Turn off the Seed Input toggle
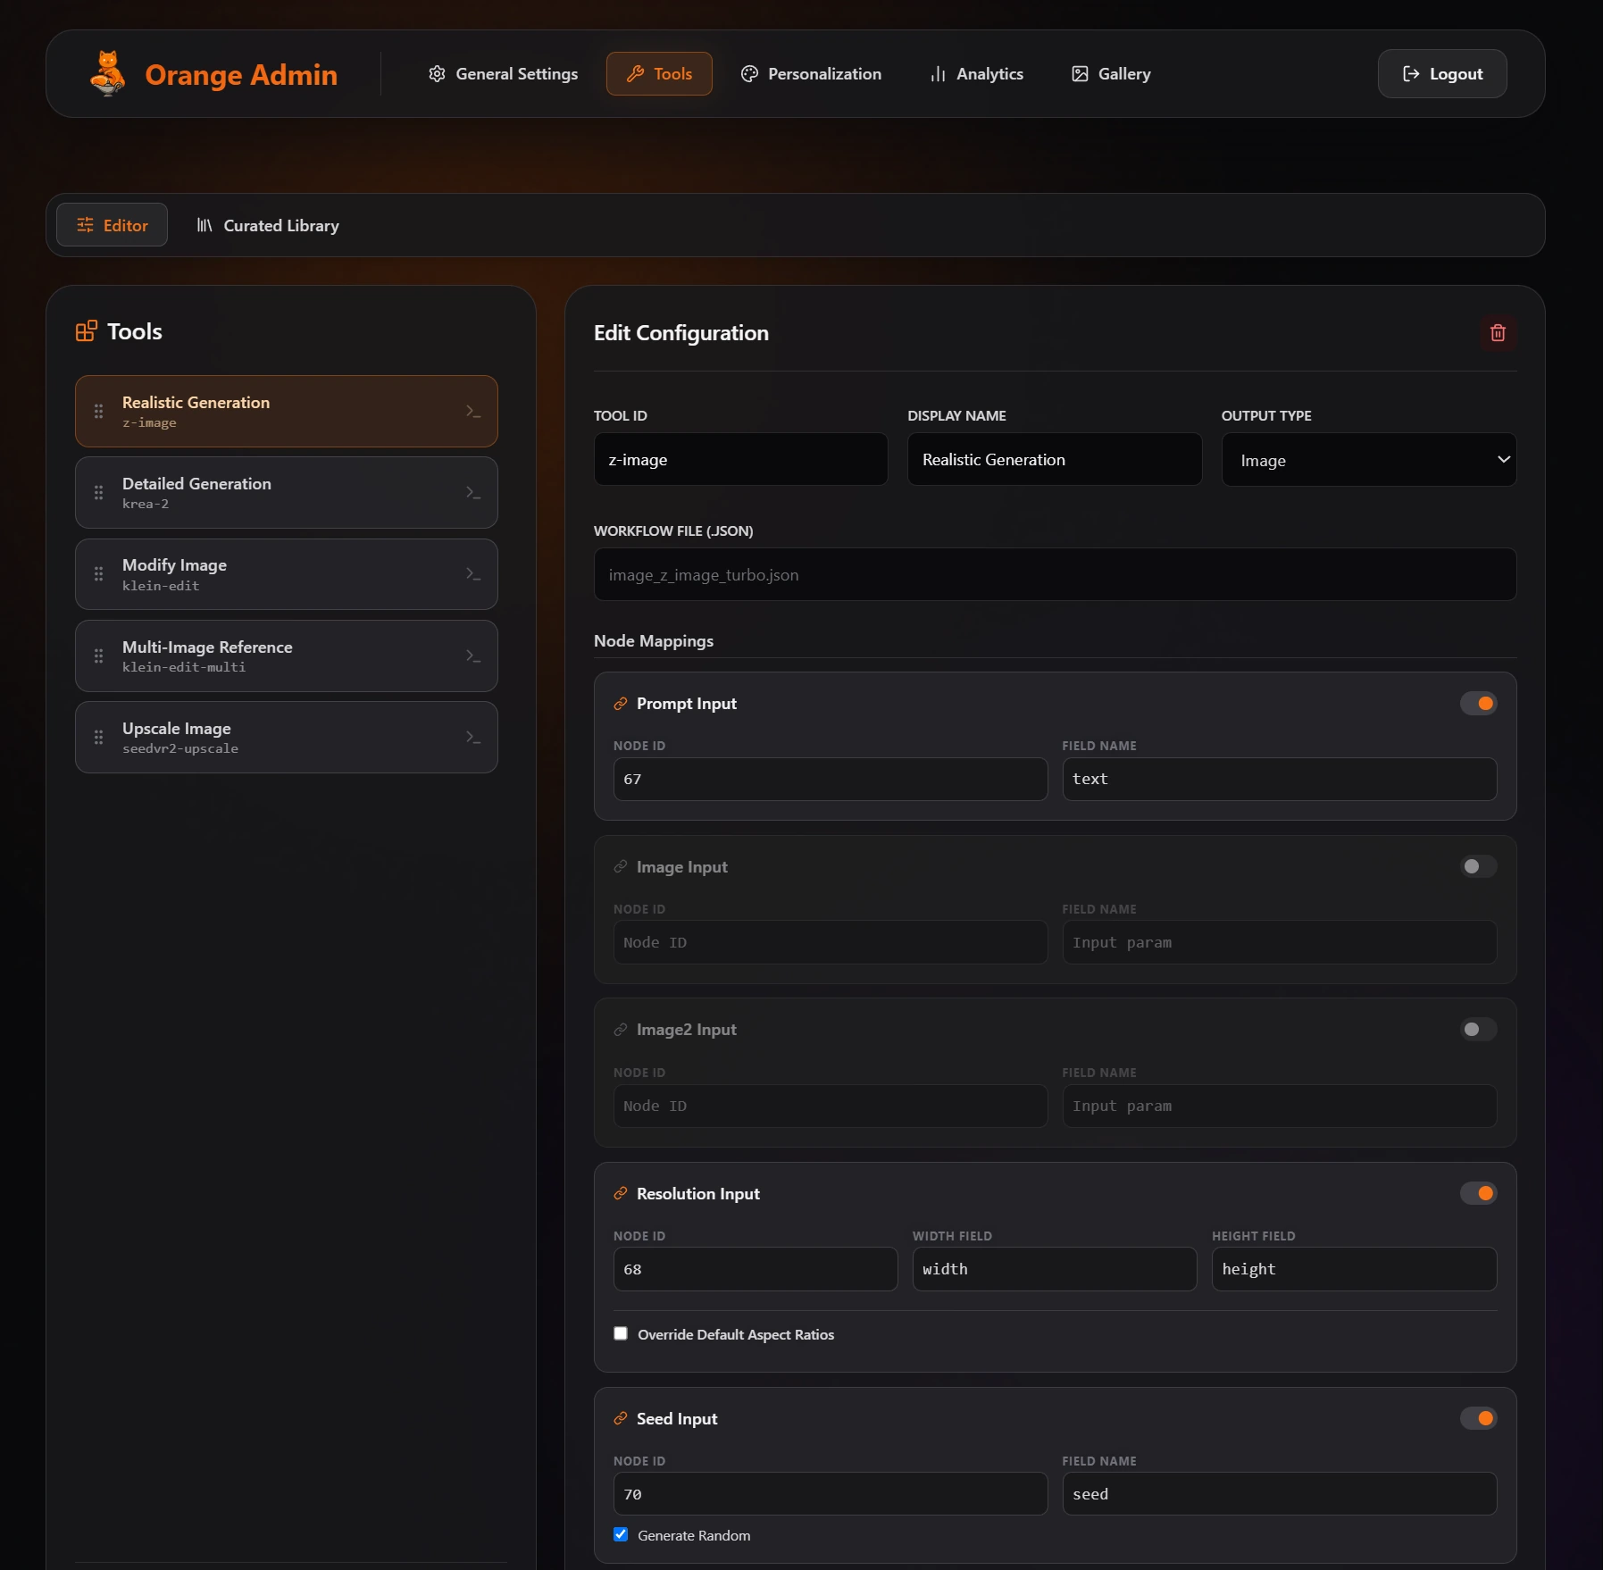 pos(1478,1418)
